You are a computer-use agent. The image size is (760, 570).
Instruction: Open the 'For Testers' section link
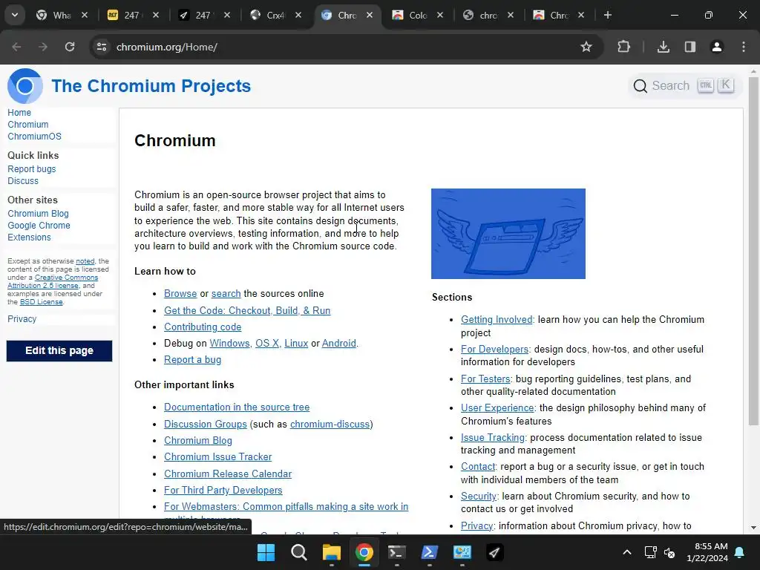point(485,379)
